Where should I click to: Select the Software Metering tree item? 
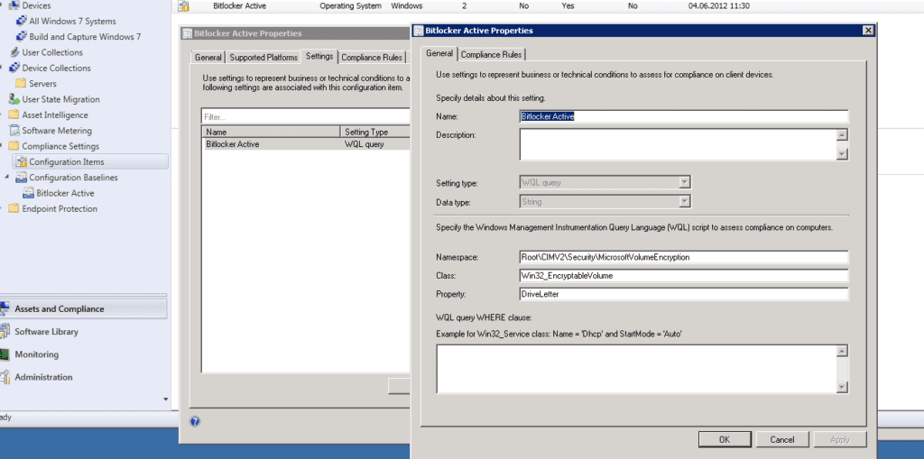pos(57,130)
